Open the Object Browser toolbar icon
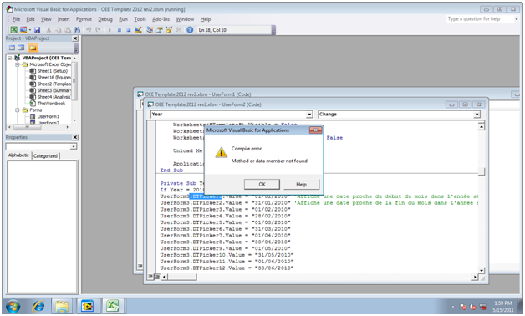This screenshot has height=316, width=525. click(169, 30)
